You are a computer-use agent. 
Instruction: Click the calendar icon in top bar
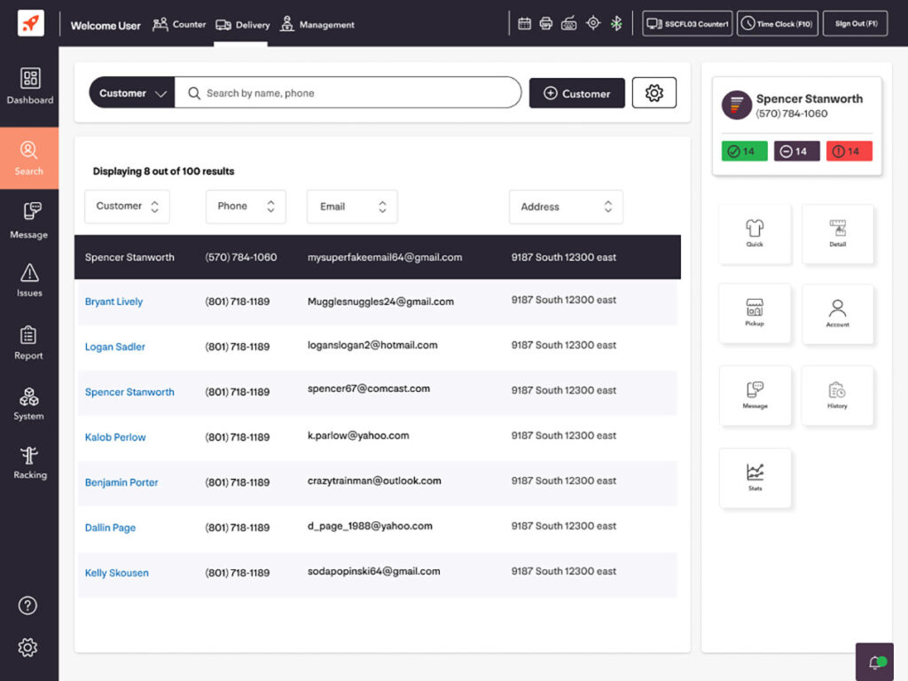pos(524,24)
